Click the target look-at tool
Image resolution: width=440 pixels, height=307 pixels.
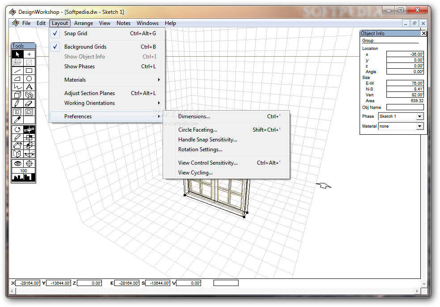coord(29,163)
